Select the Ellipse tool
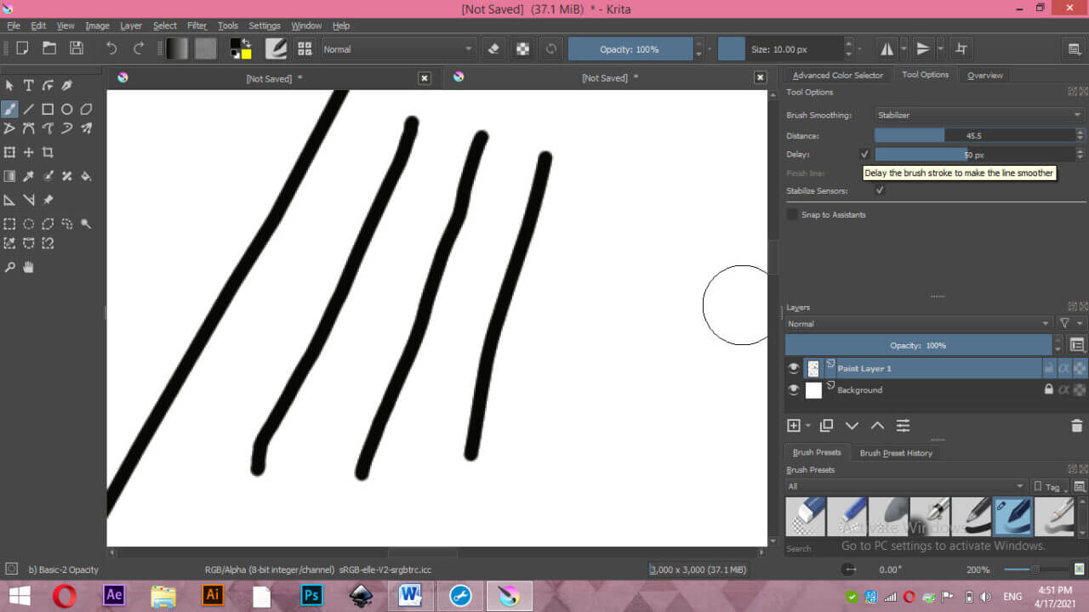 pos(67,109)
